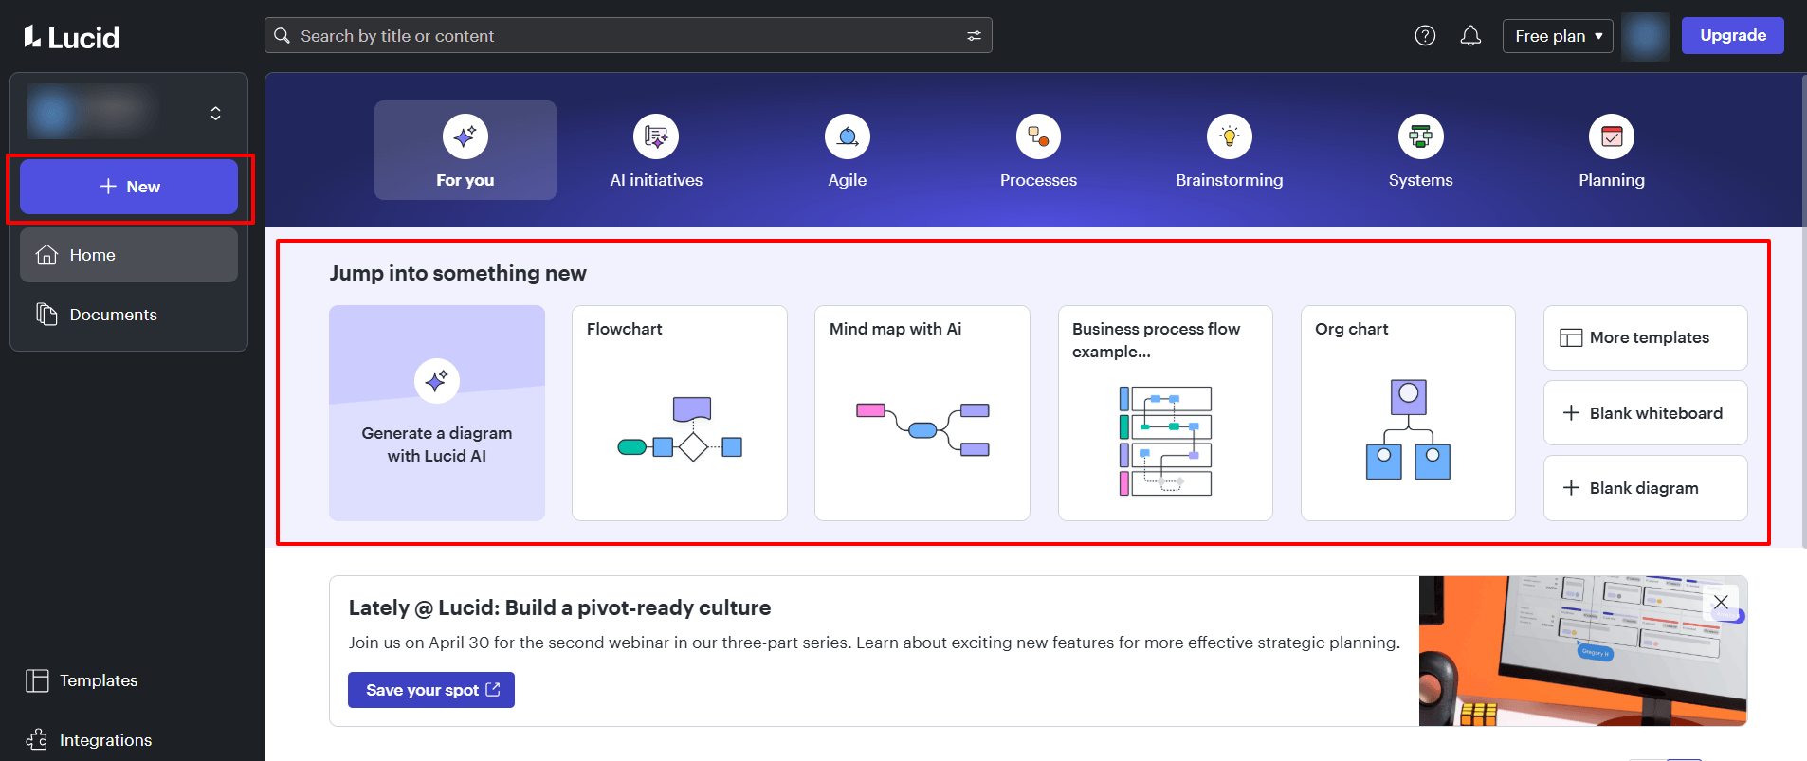This screenshot has width=1807, height=761.
Task: Switch to the Brainstorming tab
Action: pos(1230,151)
